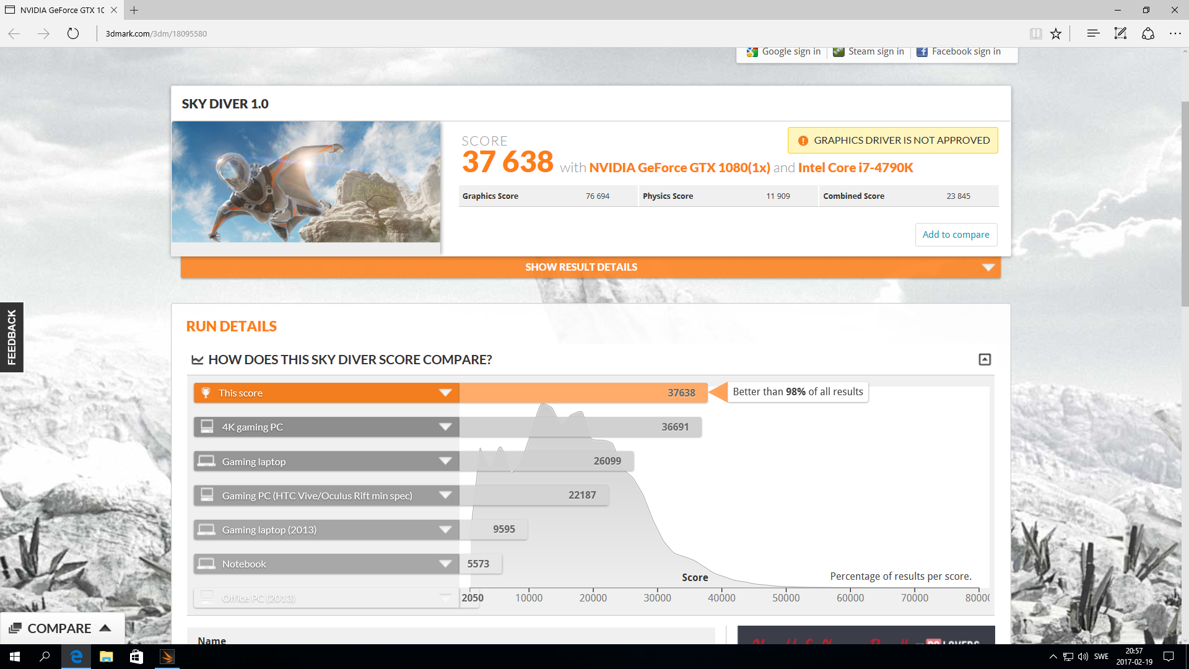1189x669 pixels.
Task: Click the browser forward arrow
Action: [43, 33]
